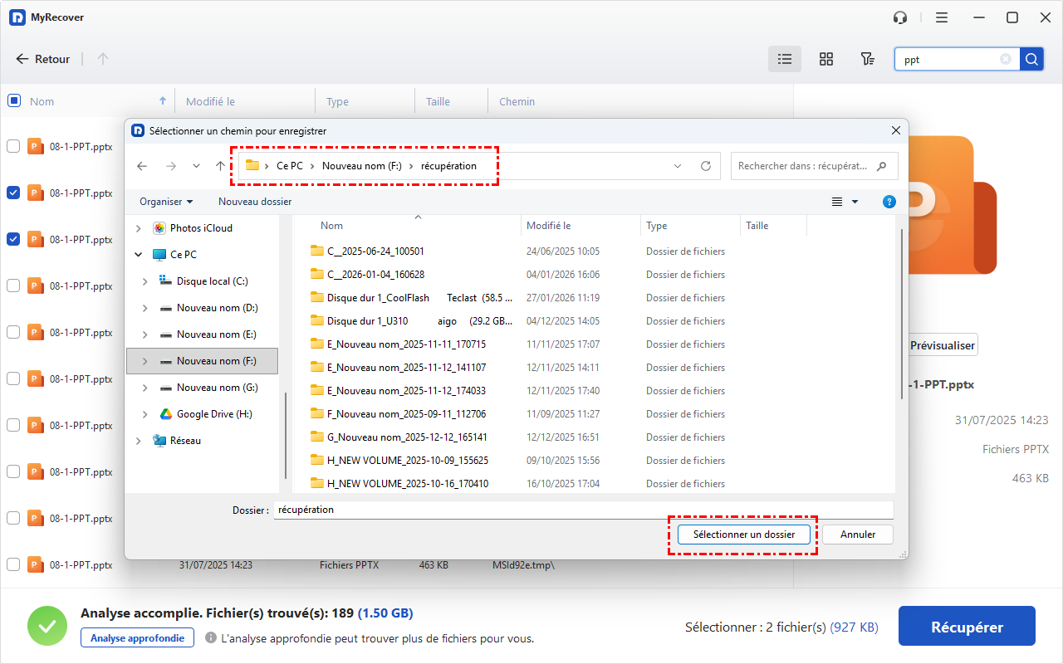Click the Dossier name input field
This screenshot has width=1063, height=664.
pos(583,510)
